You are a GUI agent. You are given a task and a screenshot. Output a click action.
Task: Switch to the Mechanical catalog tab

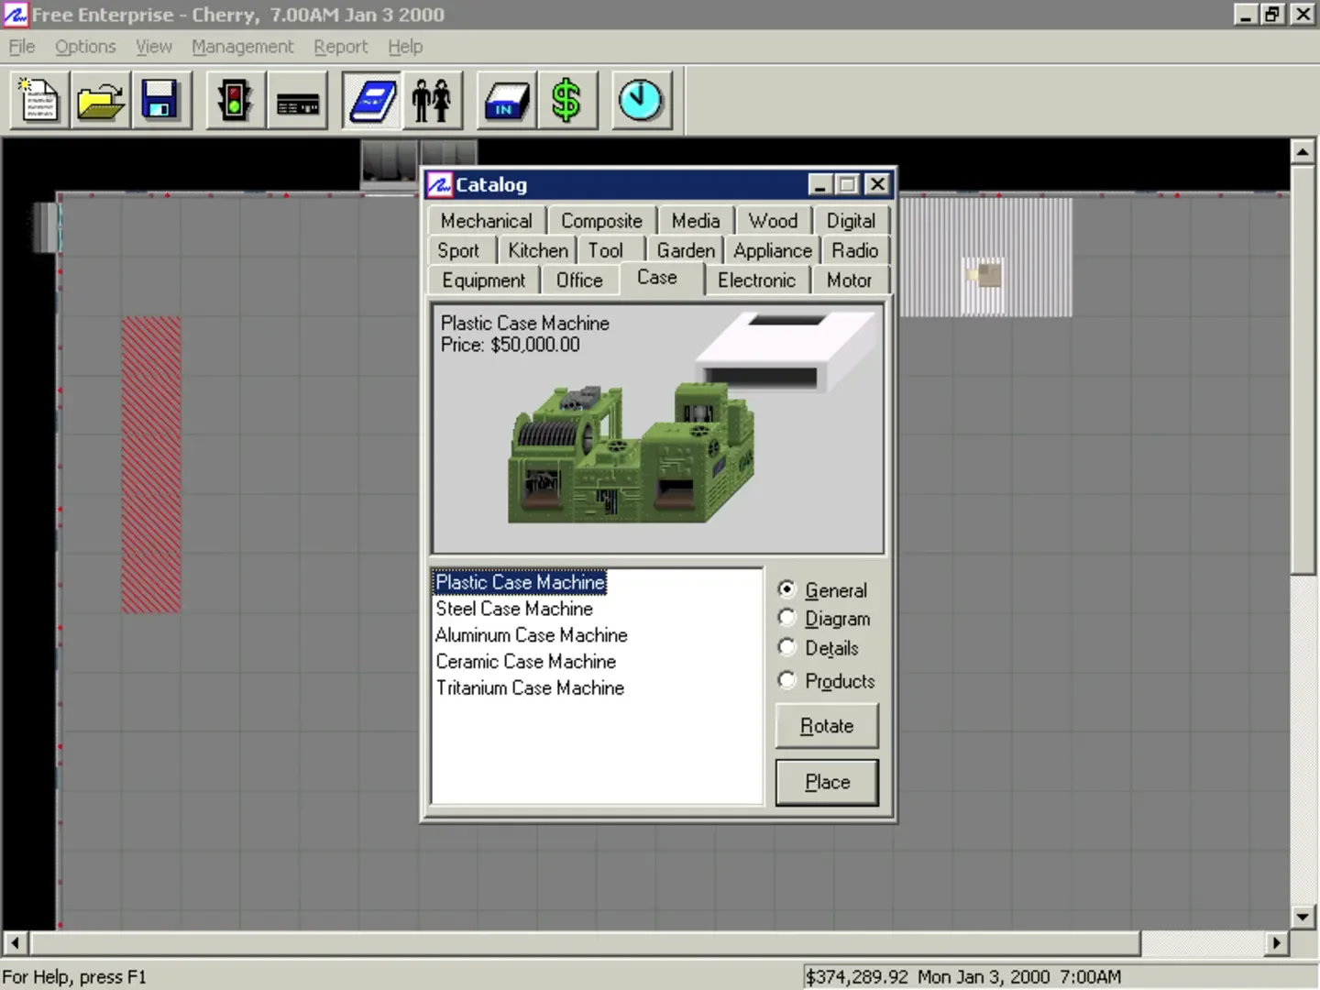tap(486, 221)
